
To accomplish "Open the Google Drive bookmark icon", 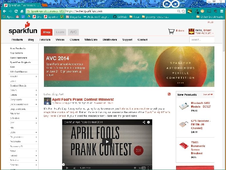I will coord(29,17).
